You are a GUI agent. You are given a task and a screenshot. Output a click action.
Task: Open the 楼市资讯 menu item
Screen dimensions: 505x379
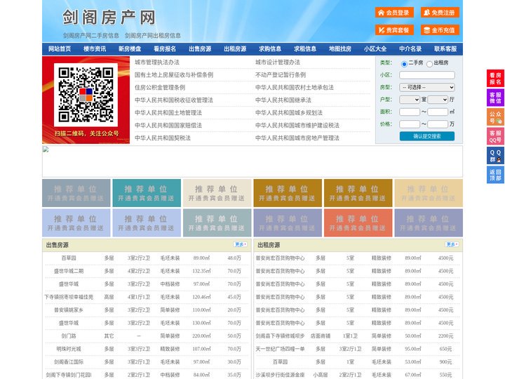95,49
